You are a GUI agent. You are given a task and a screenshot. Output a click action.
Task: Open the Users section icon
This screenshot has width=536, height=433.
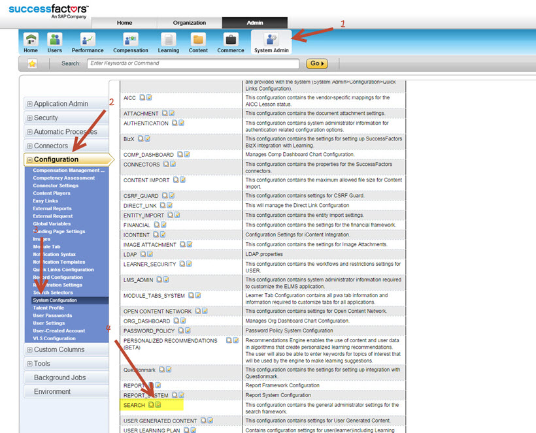(55, 40)
